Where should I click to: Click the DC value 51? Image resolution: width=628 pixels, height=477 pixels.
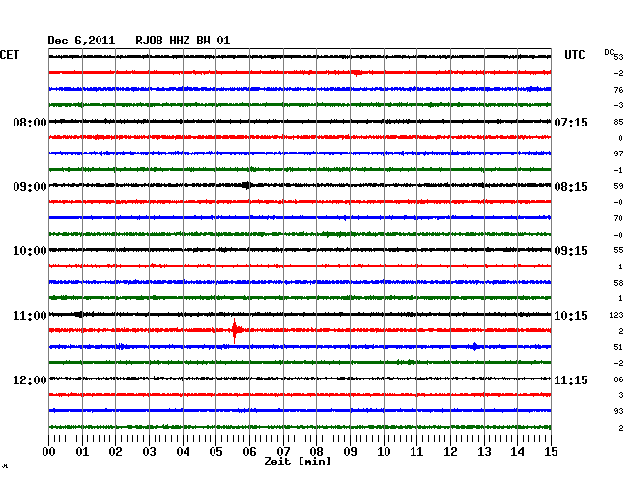tap(618, 347)
